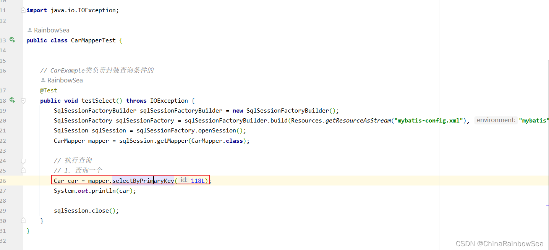Screen dimensions: 549x250
Task: Click the author person icon above class declaration
Action: click(30, 30)
